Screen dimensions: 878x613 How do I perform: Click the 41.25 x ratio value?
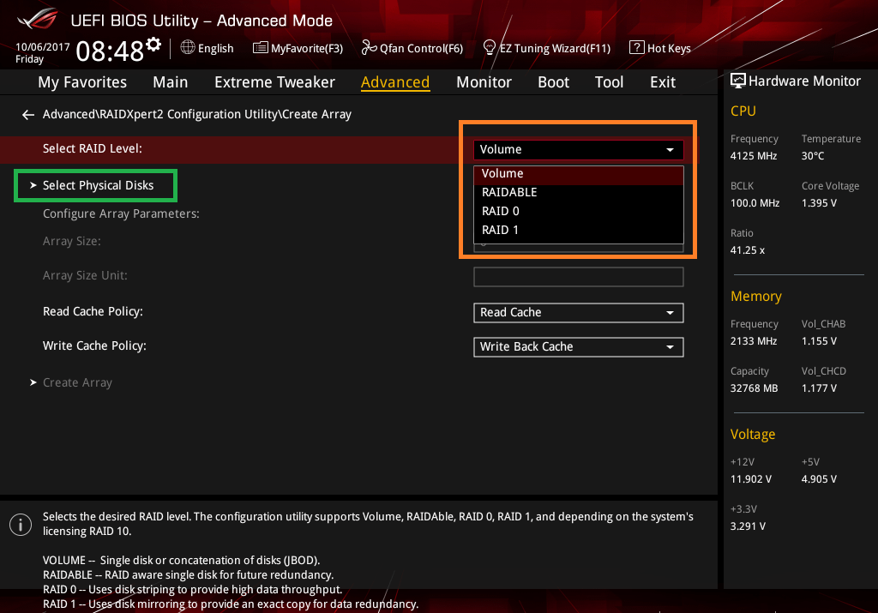(748, 250)
